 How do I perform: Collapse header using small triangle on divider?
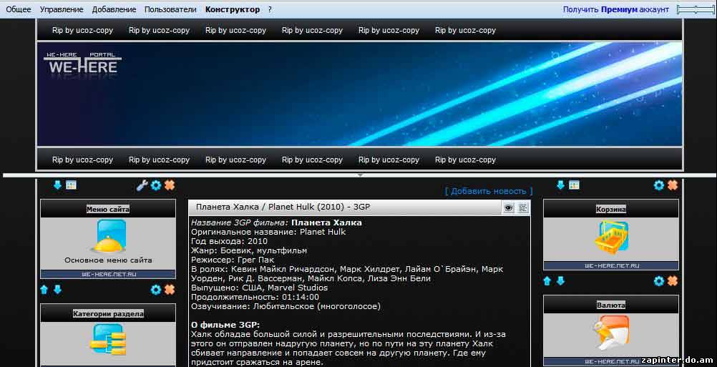pyautogui.click(x=361, y=175)
